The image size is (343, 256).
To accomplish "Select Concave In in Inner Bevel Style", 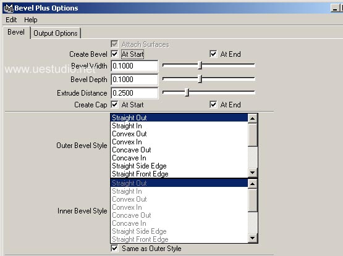I will (179, 223).
